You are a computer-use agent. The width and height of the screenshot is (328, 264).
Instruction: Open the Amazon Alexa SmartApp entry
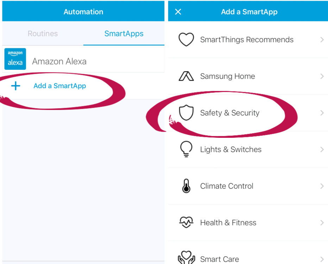click(x=59, y=61)
